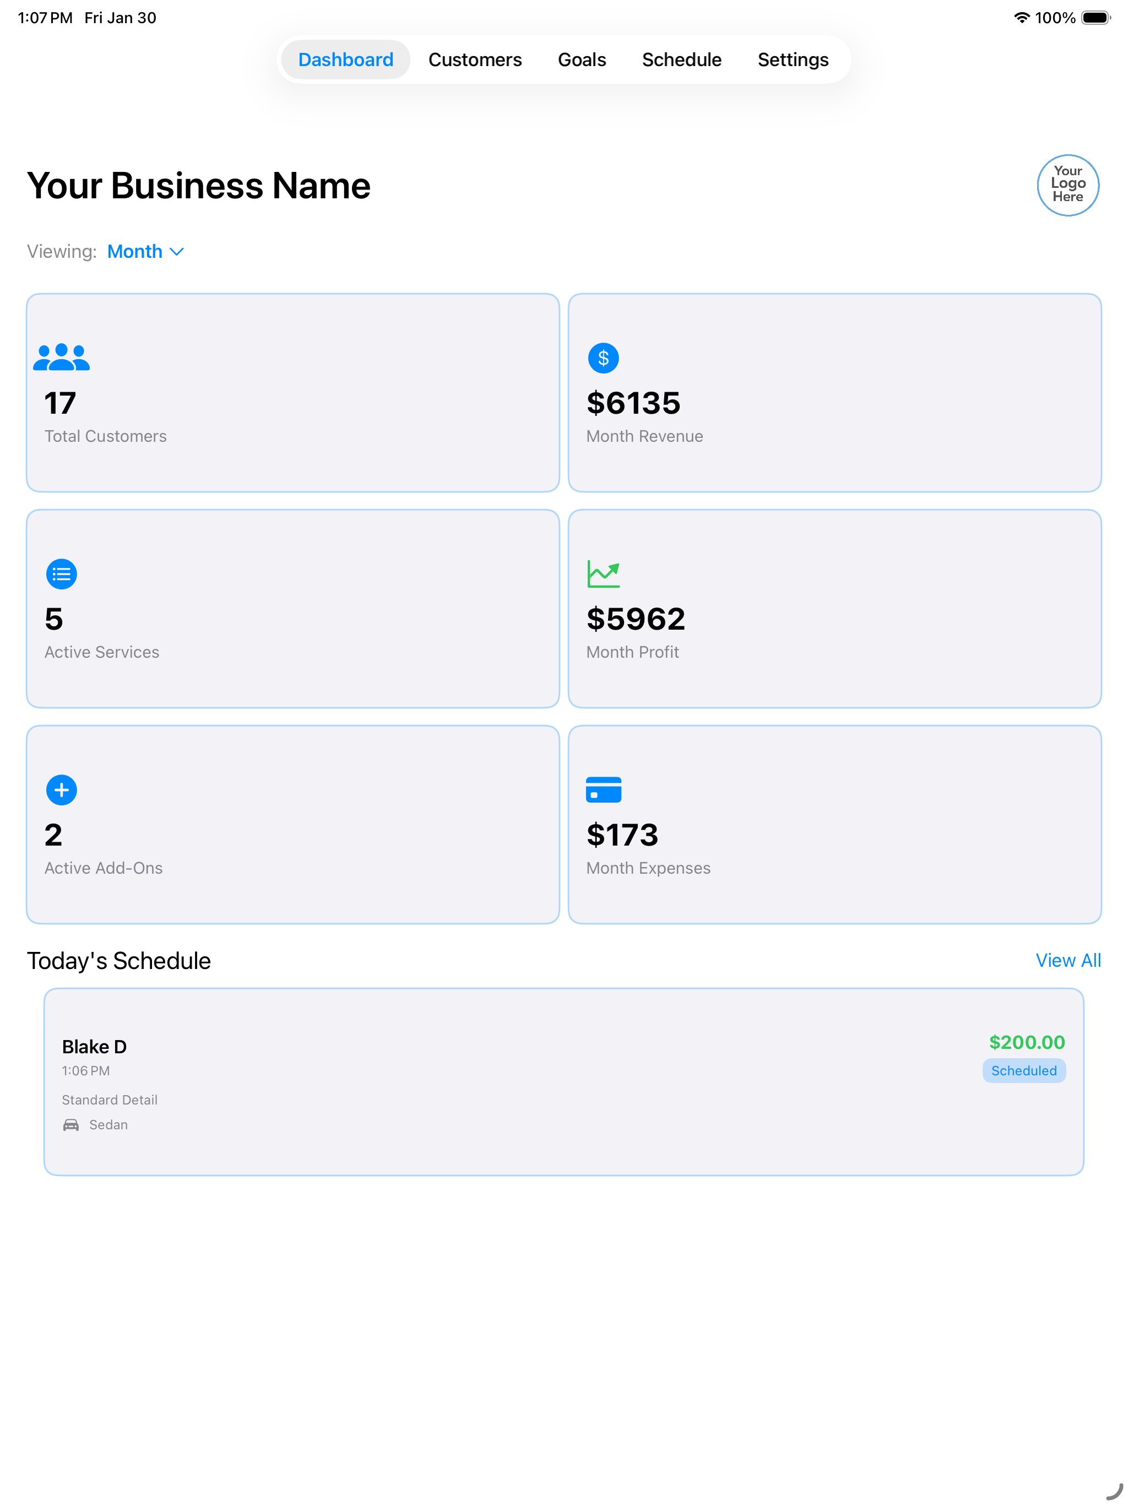
Task: Click the Your Business Name heading
Action: click(199, 186)
